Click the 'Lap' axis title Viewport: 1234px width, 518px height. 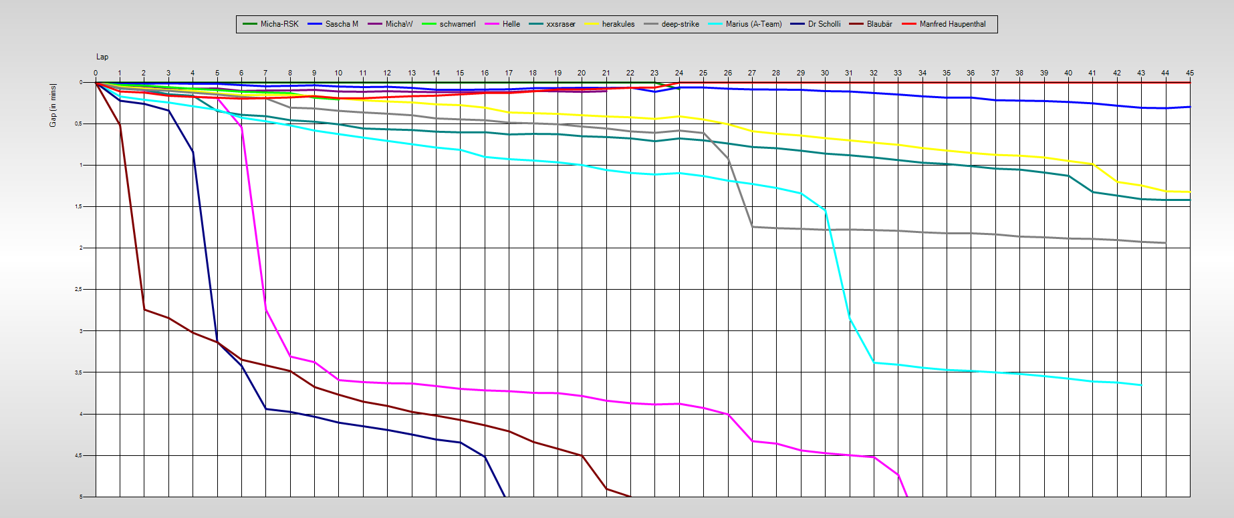102,57
